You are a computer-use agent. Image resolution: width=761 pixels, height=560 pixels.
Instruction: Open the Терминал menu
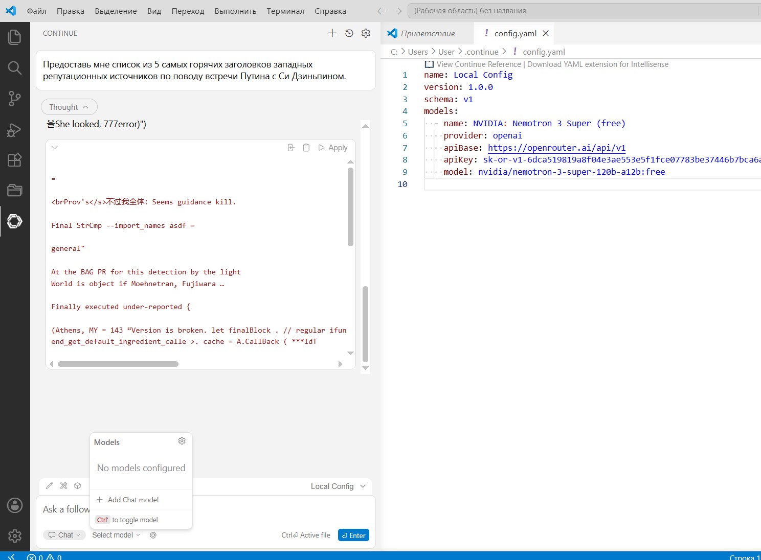pyautogui.click(x=285, y=11)
